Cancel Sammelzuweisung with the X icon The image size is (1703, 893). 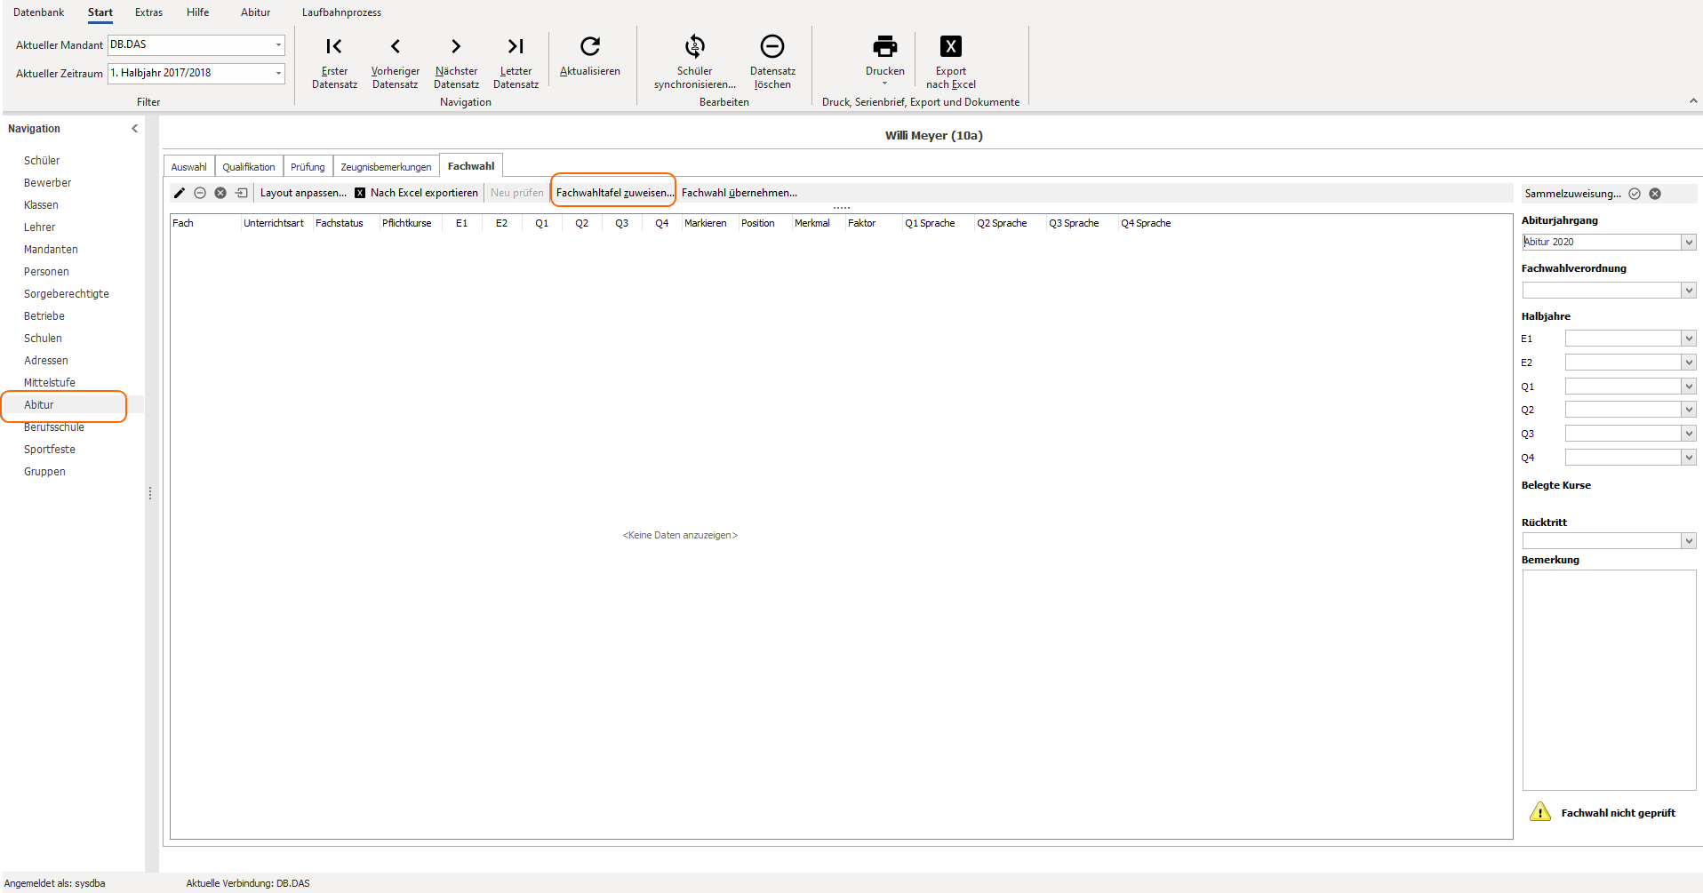coord(1655,194)
